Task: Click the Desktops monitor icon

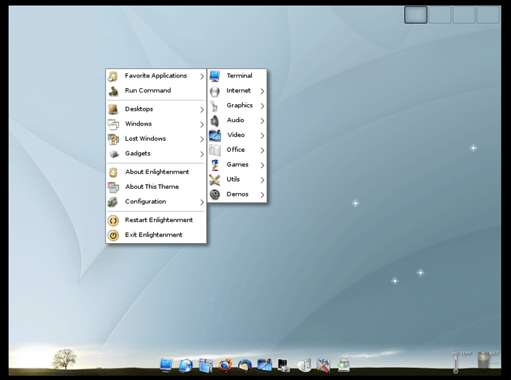Action: click(113, 109)
